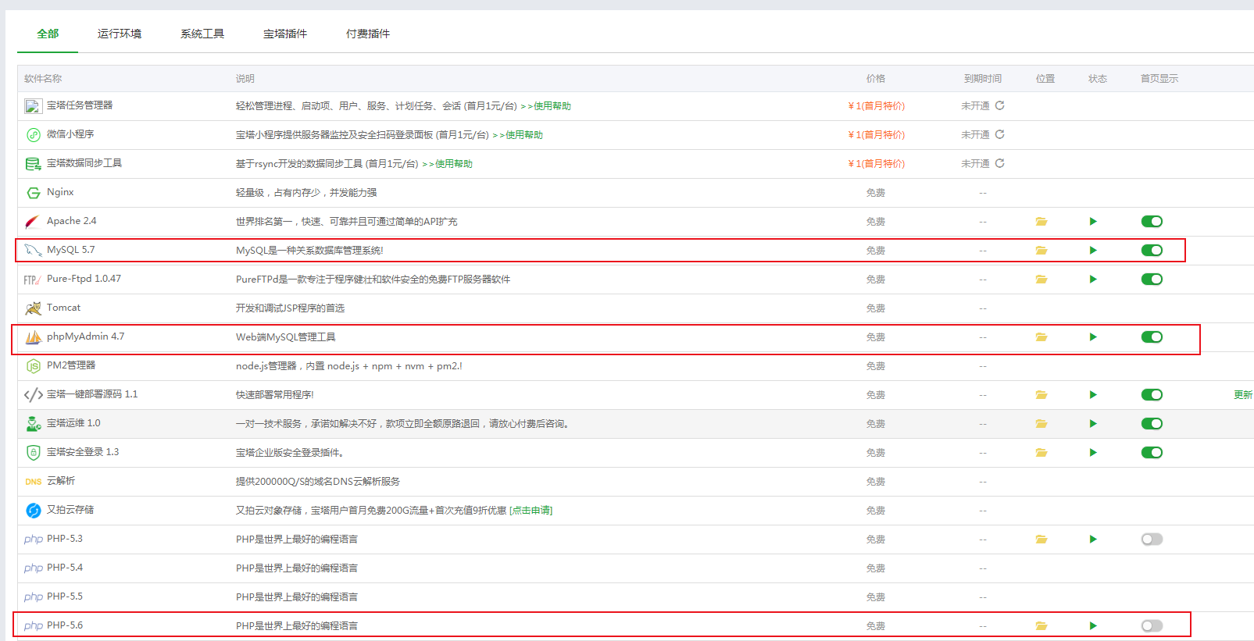Click the Apache 2.4 status play icon
This screenshot has width=1254, height=641.
1093,222
